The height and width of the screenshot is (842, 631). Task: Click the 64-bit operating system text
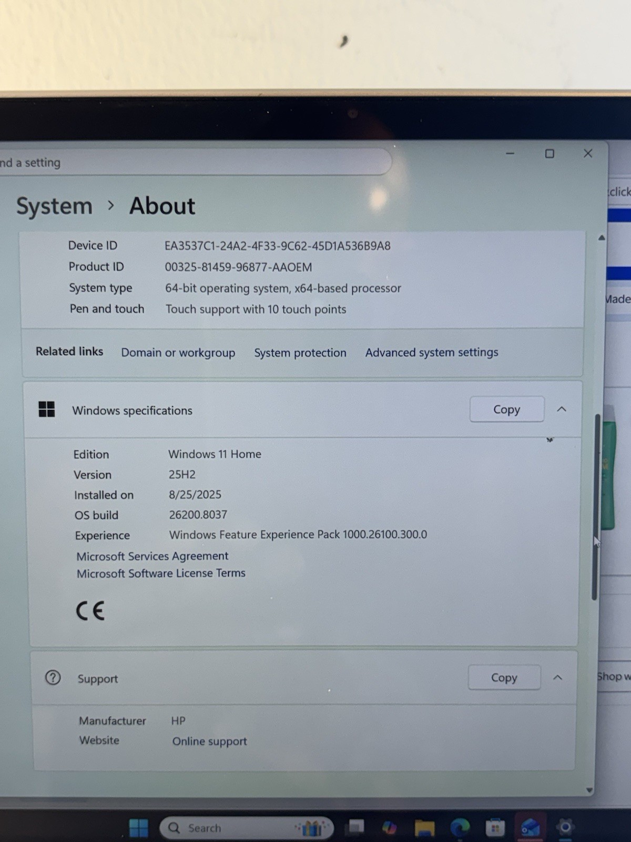(x=283, y=288)
